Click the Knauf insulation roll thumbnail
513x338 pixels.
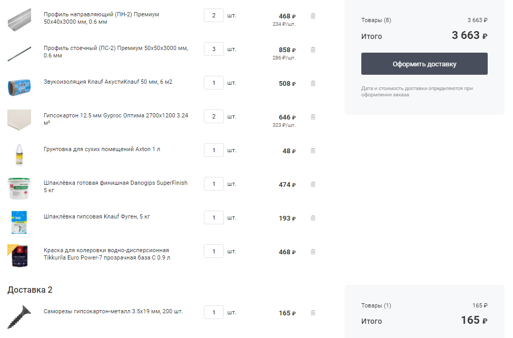point(19,87)
